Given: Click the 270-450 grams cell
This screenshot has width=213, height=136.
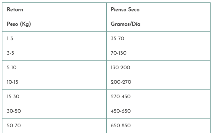Looking at the screenshot, I should (x=158, y=97).
